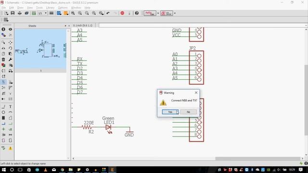Image resolution: width=308 pixels, height=173 pixels.
Task: Open the File menu
Action: tap(4, 8)
